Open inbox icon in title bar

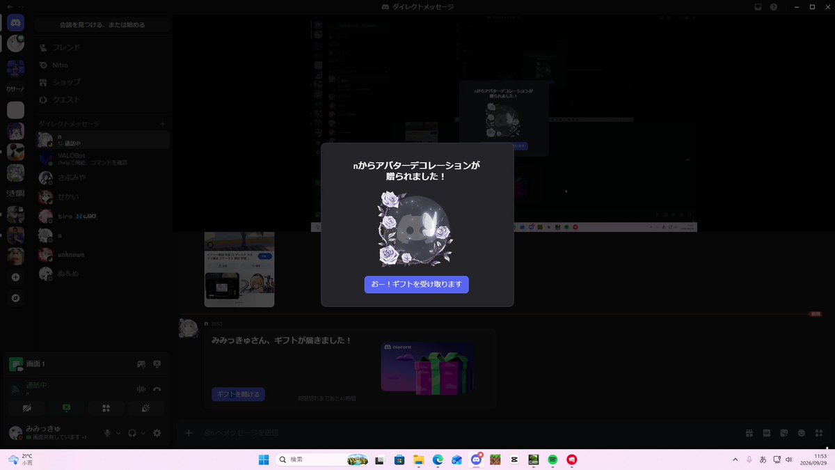[x=758, y=6]
